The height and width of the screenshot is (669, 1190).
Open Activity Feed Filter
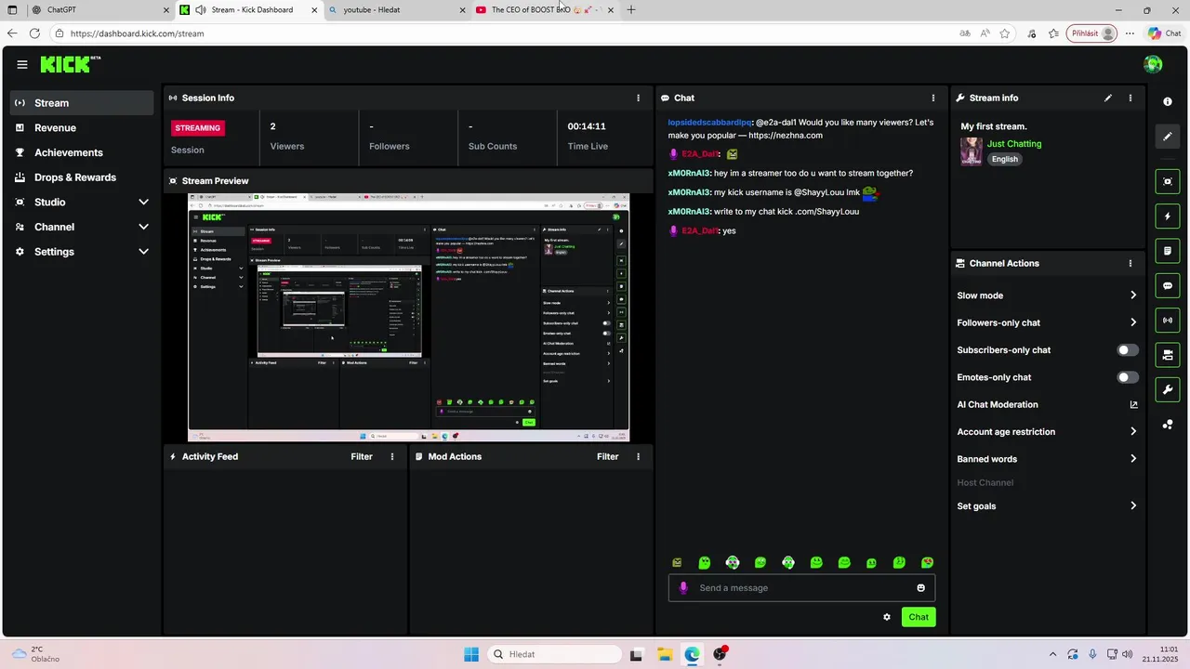(362, 456)
